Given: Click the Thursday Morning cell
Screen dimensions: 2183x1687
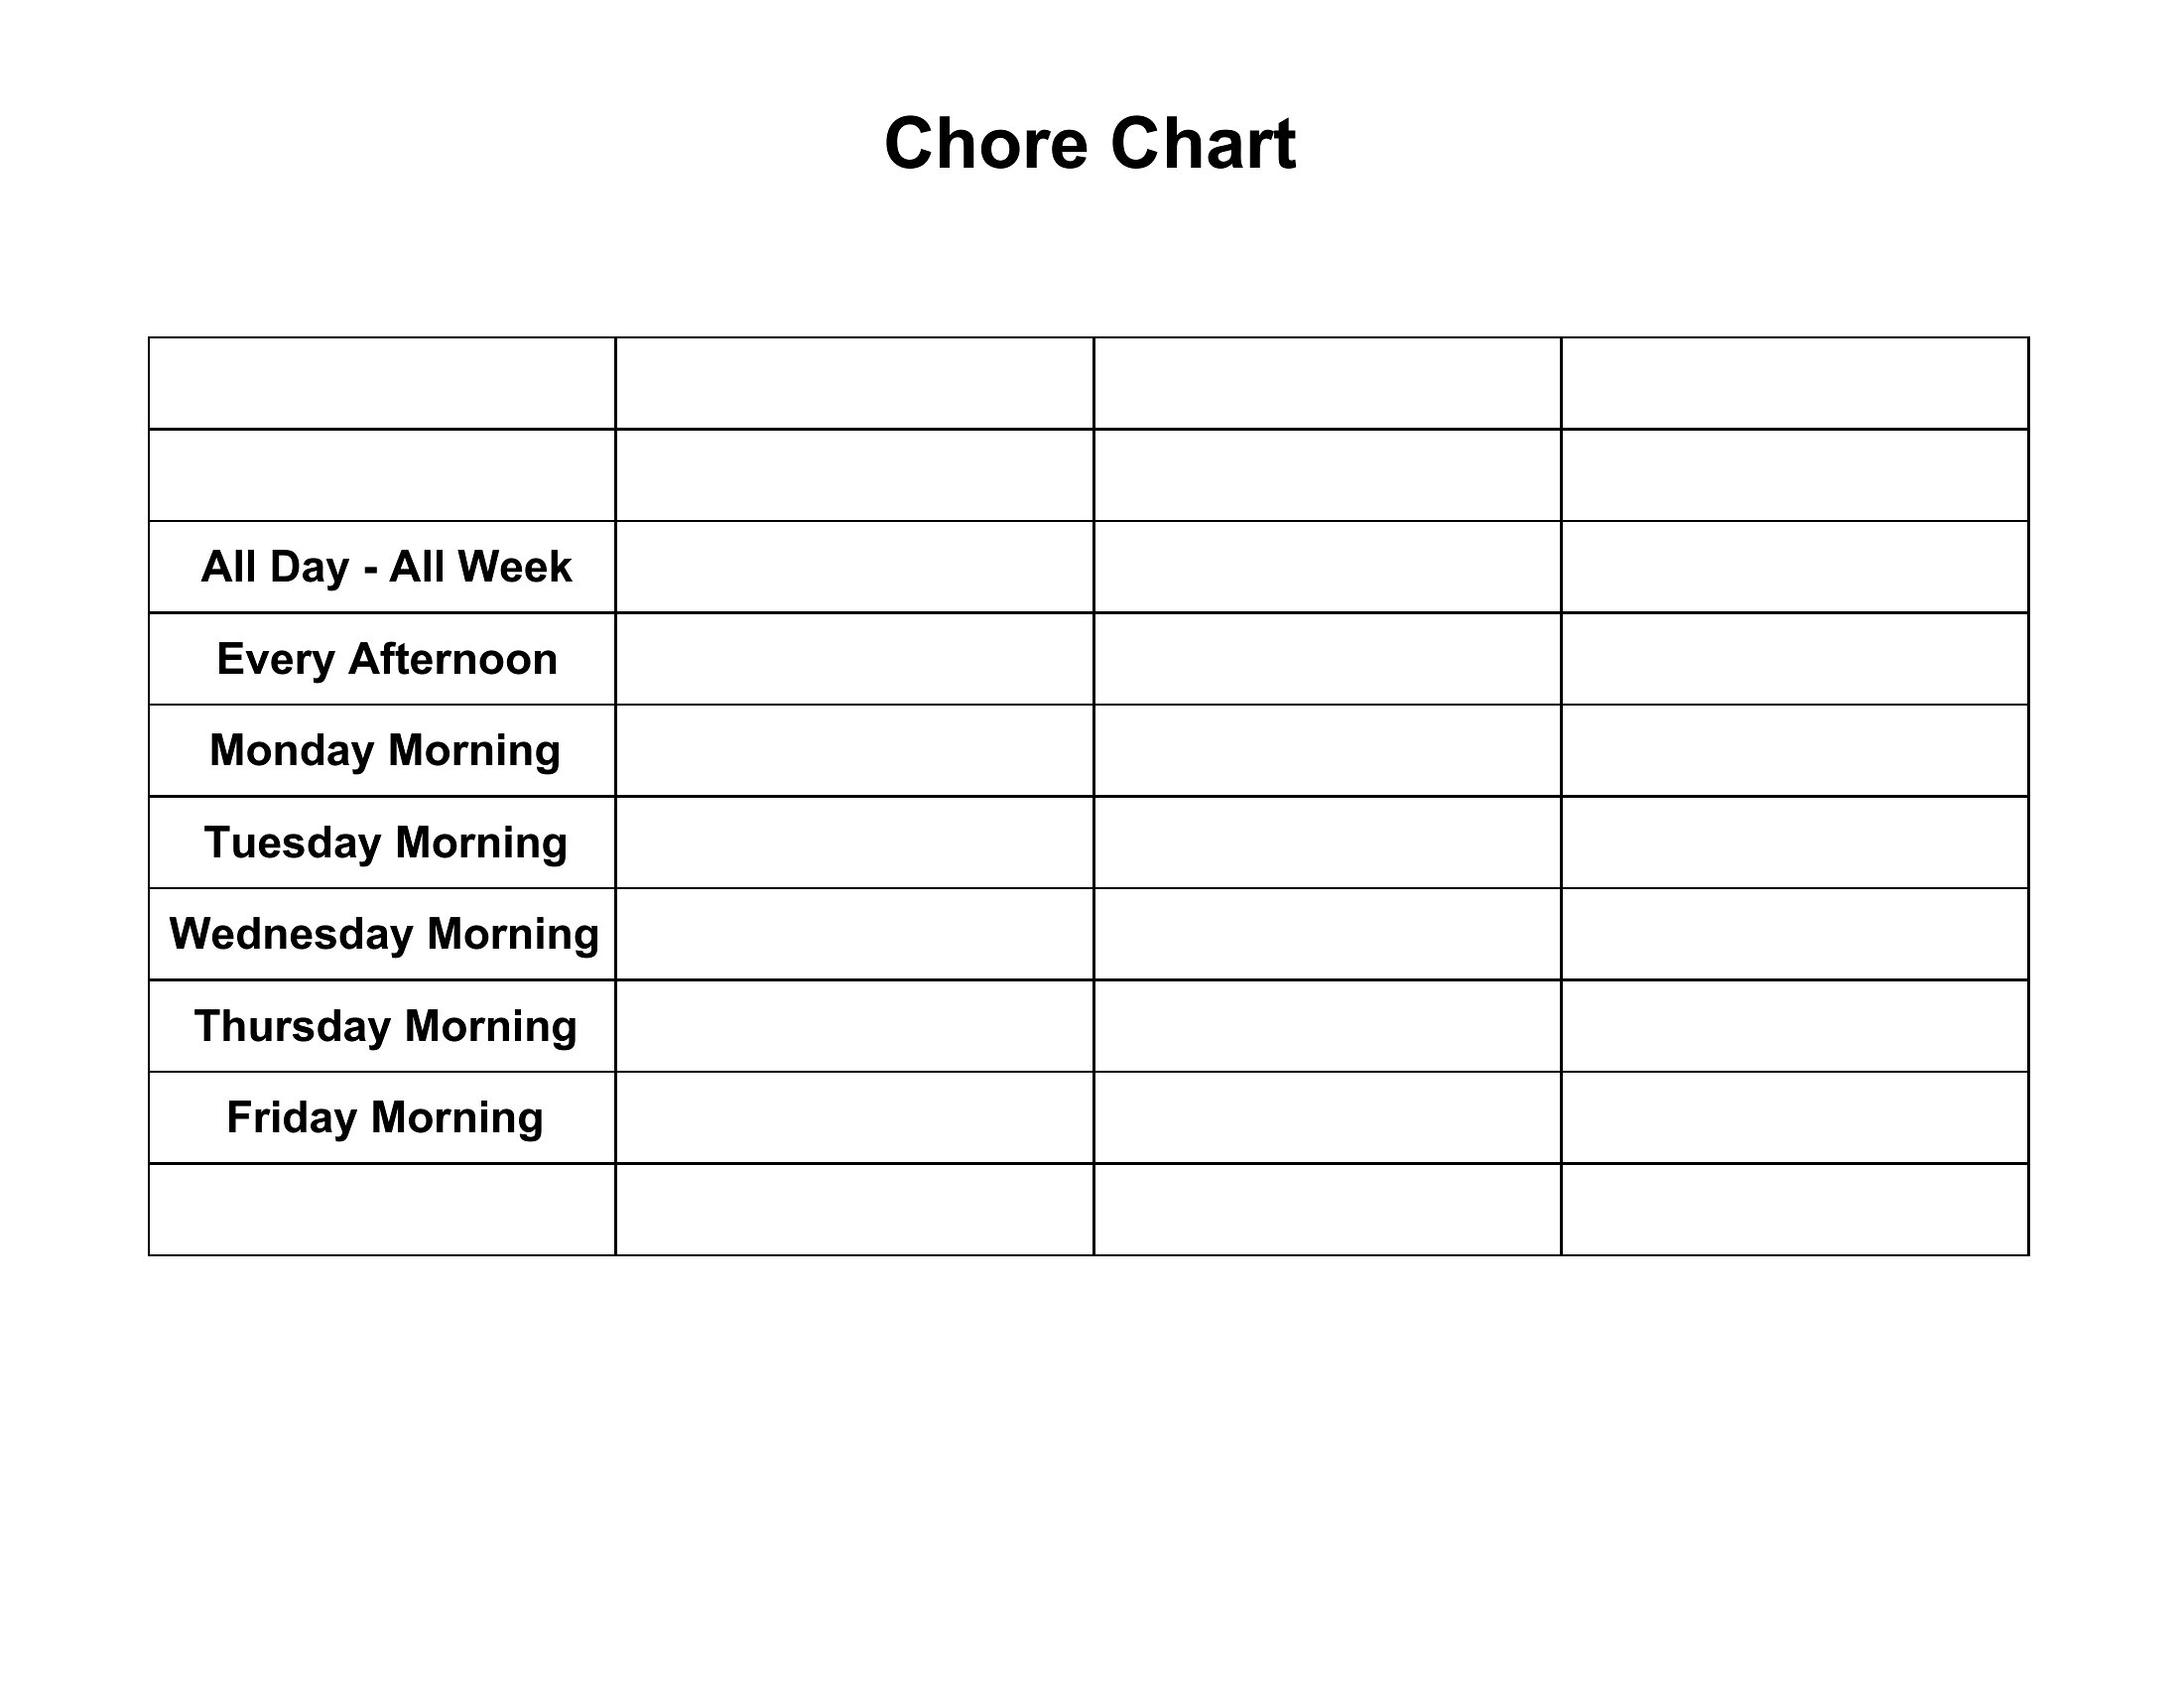Looking at the screenshot, I should click(x=382, y=1026).
